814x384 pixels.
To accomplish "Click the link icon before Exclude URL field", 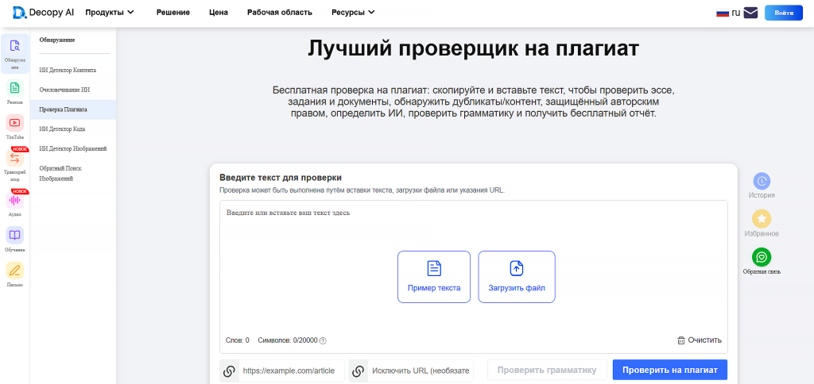I will point(358,371).
